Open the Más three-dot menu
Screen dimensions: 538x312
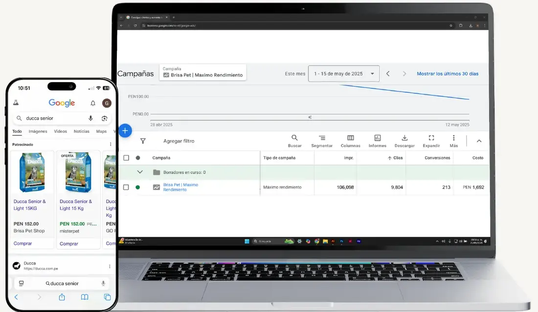[x=453, y=141]
